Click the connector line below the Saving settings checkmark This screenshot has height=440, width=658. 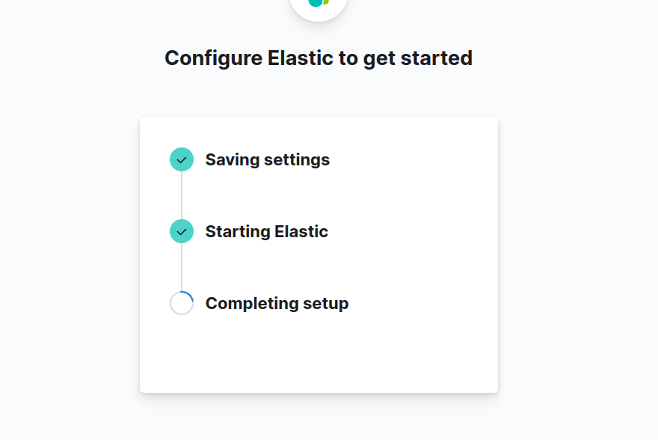pos(182,195)
